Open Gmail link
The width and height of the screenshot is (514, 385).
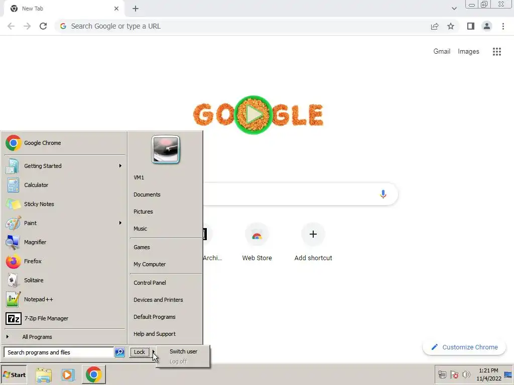click(x=442, y=52)
